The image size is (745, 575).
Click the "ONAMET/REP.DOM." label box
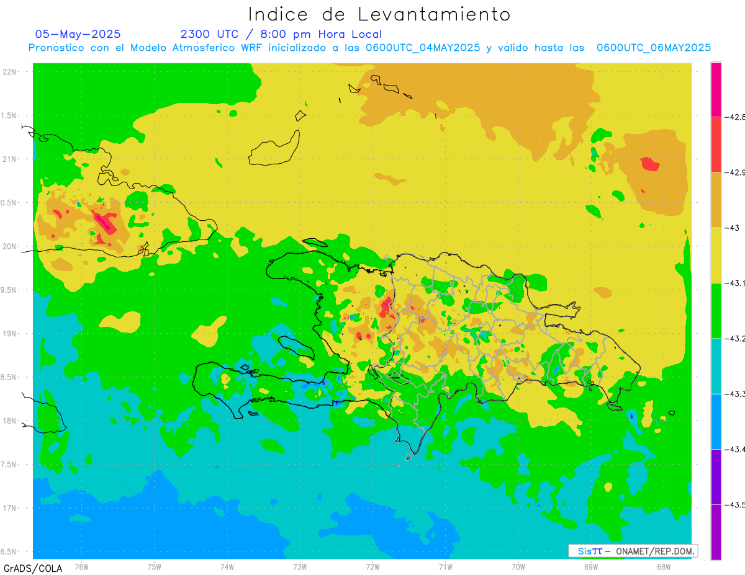pos(633,551)
